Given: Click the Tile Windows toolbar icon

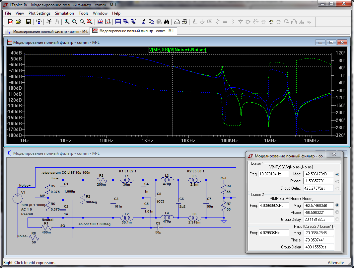Looking at the screenshot, I should point(118,22).
